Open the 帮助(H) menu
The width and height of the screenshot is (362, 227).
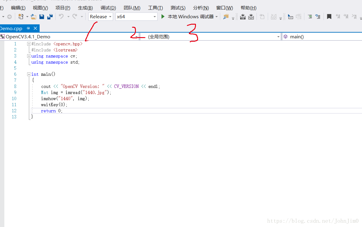point(249,8)
